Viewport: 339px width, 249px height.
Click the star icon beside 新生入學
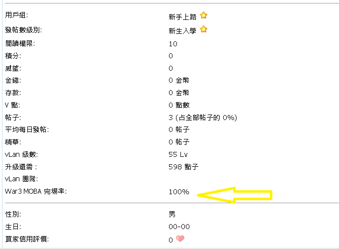203,30
